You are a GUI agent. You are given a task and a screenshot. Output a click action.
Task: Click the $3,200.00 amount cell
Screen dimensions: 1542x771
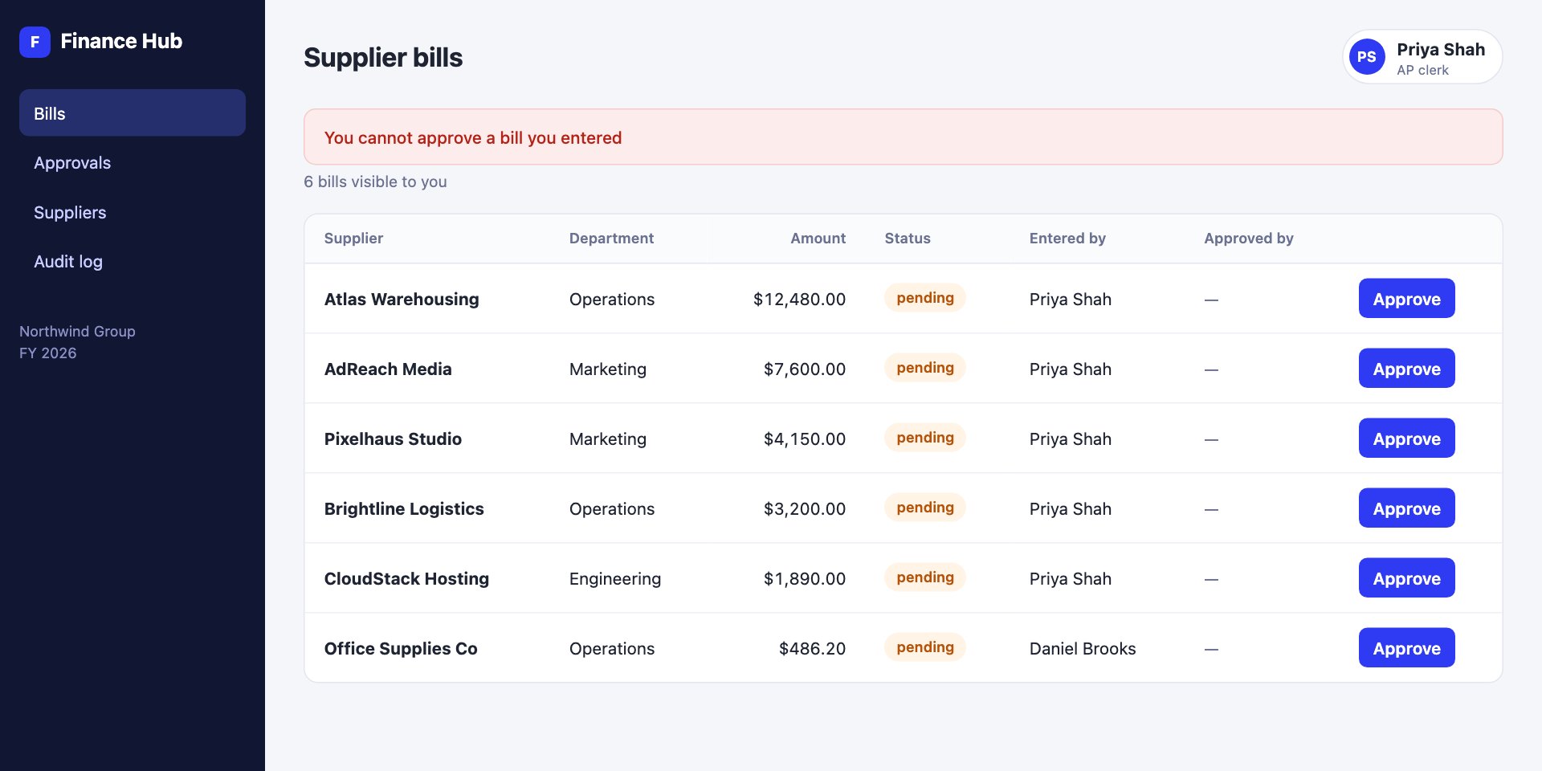click(805, 509)
